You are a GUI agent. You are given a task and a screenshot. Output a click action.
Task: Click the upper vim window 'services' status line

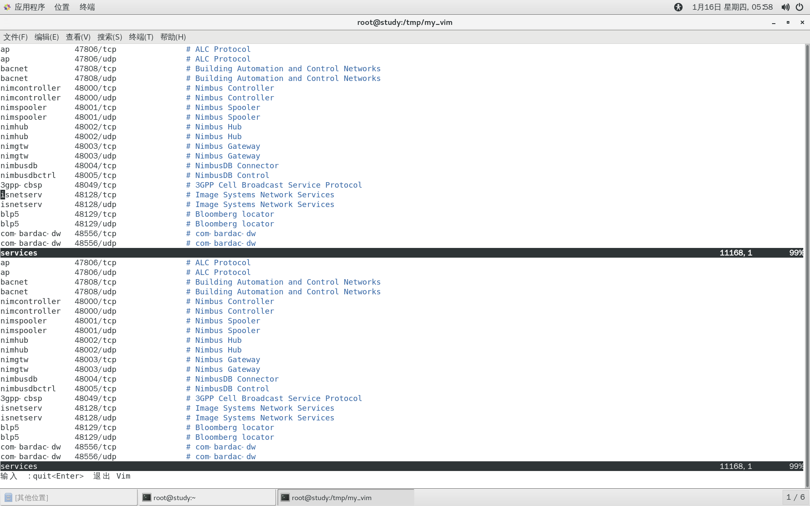pos(402,253)
